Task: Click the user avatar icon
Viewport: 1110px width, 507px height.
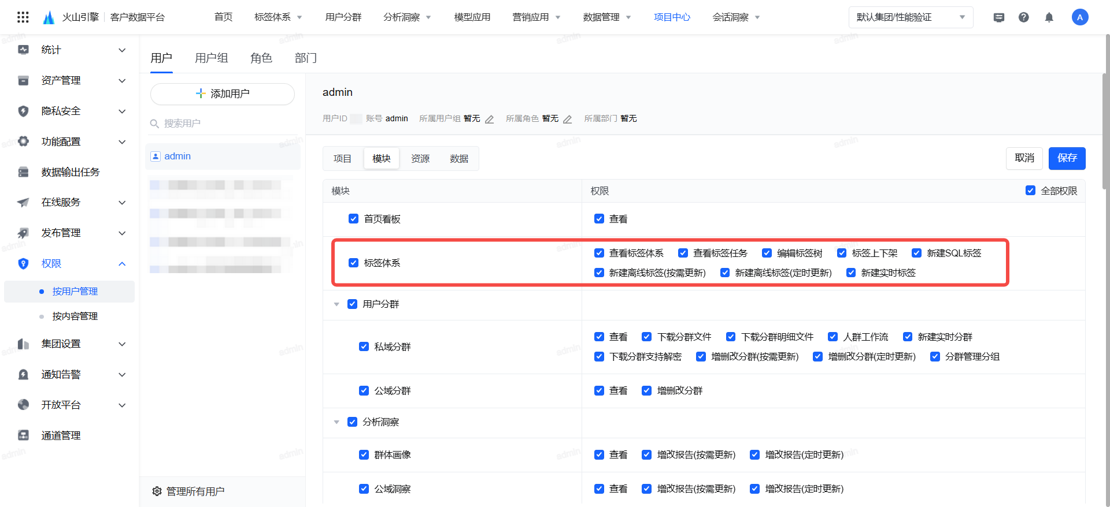Action: (x=1079, y=17)
